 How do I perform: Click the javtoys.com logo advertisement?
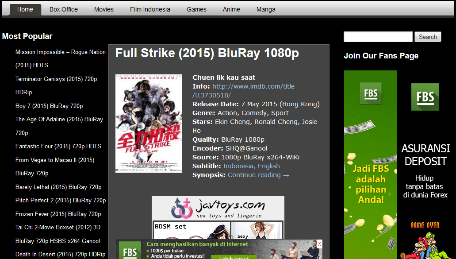tap(218, 208)
